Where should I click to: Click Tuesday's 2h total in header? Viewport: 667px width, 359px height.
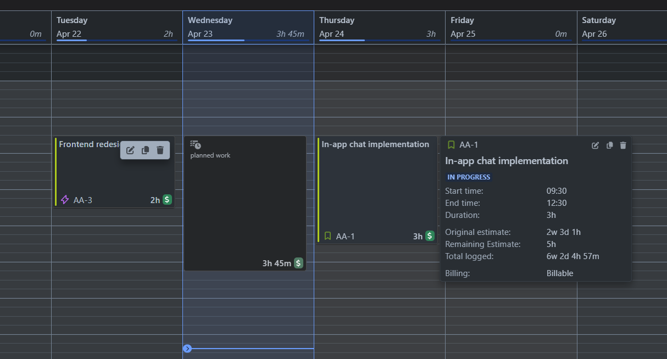coord(168,34)
